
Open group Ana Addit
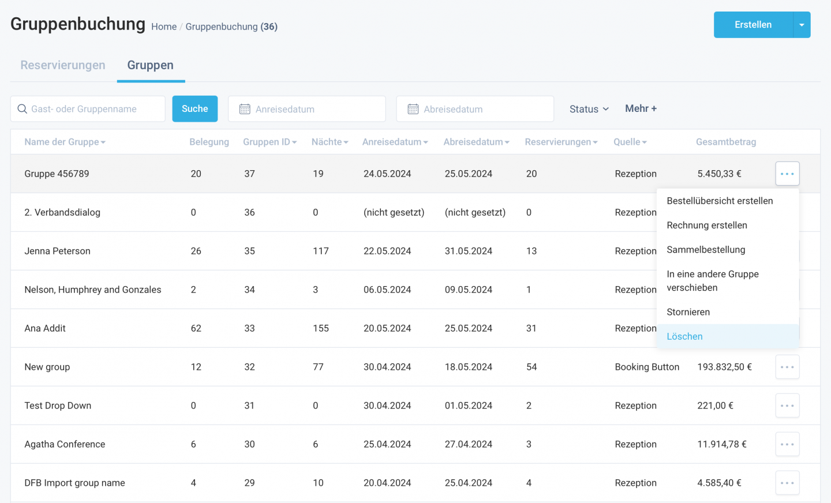tap(45, 328)
